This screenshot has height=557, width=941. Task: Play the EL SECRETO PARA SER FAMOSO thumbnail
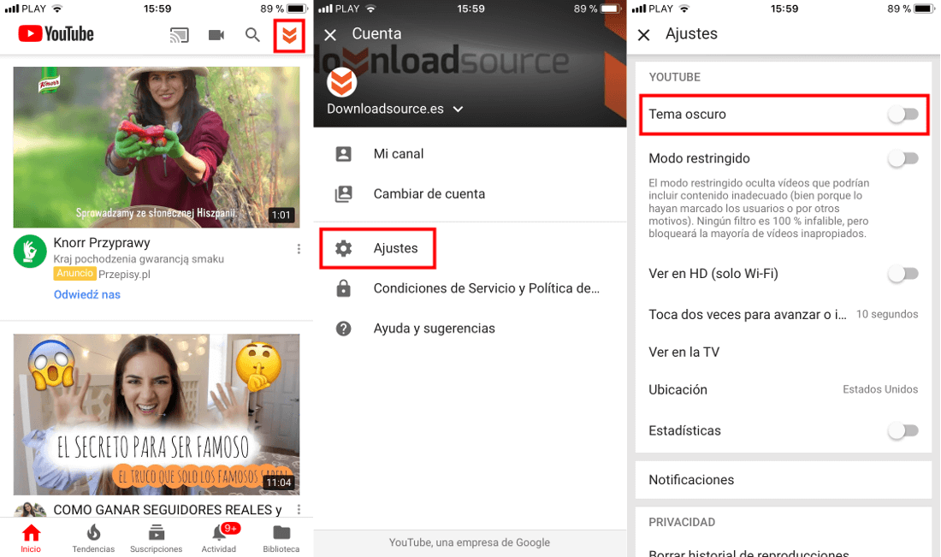click(x=157, y=415)
